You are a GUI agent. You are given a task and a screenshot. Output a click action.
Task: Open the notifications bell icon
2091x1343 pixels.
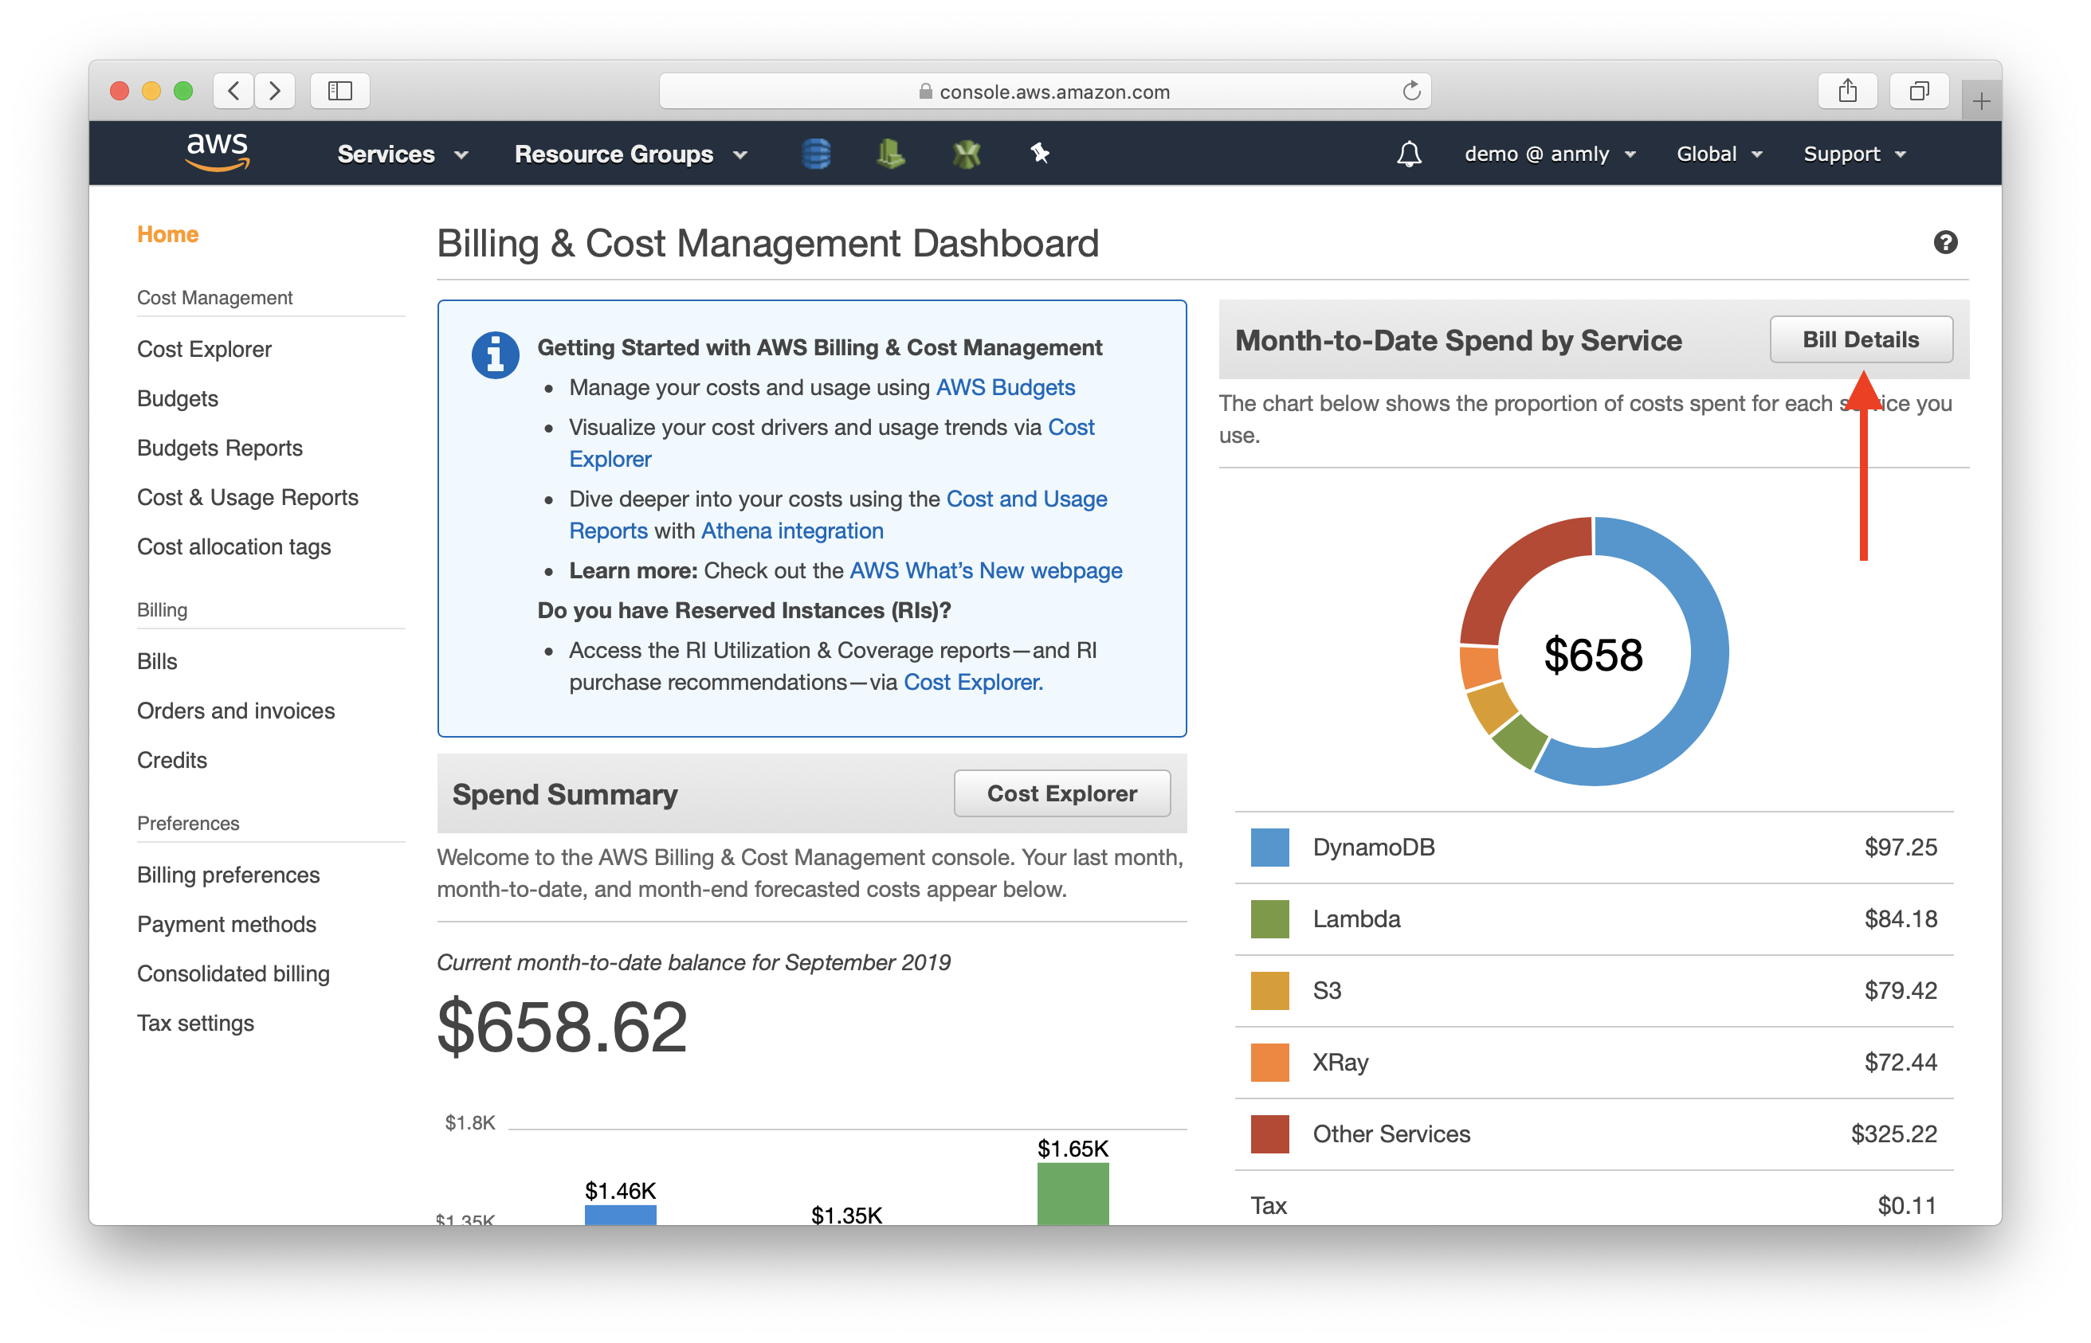(x=1409, y=155)
